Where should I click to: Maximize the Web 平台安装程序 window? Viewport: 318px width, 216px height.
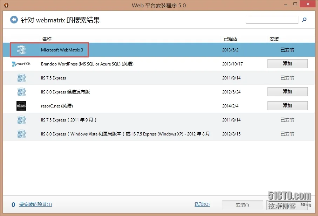295,4
